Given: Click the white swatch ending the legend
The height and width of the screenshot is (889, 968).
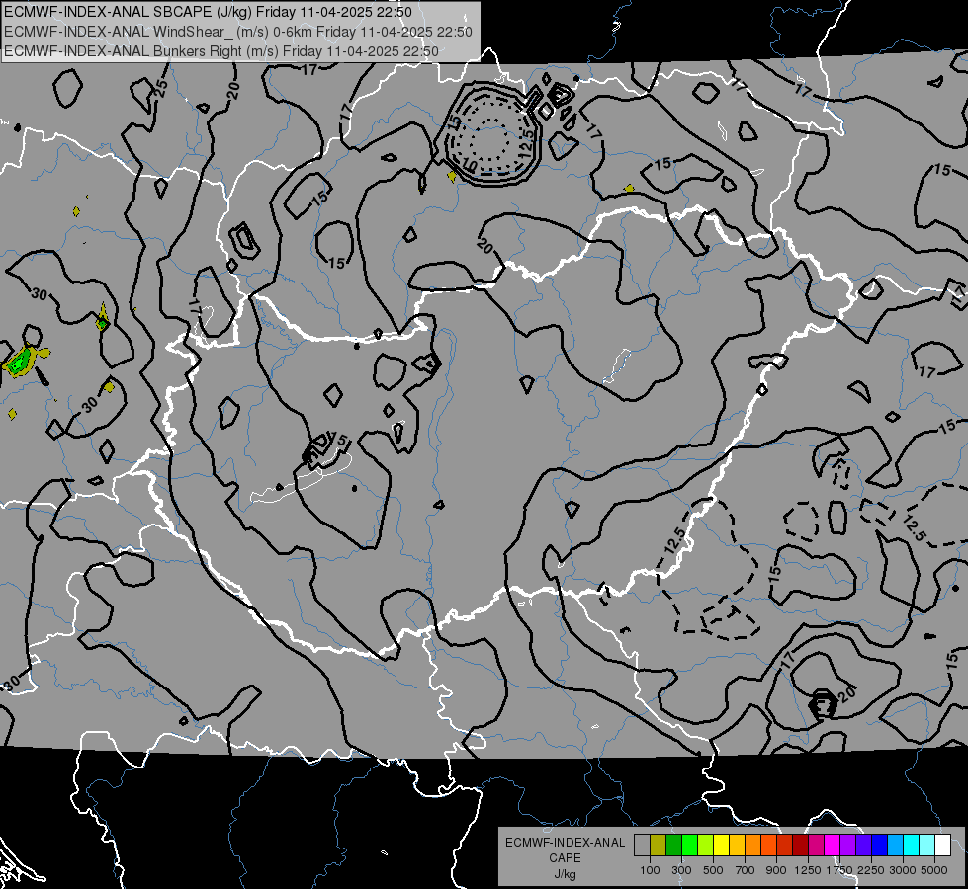Looking at the screenshot, I should 943,845.
